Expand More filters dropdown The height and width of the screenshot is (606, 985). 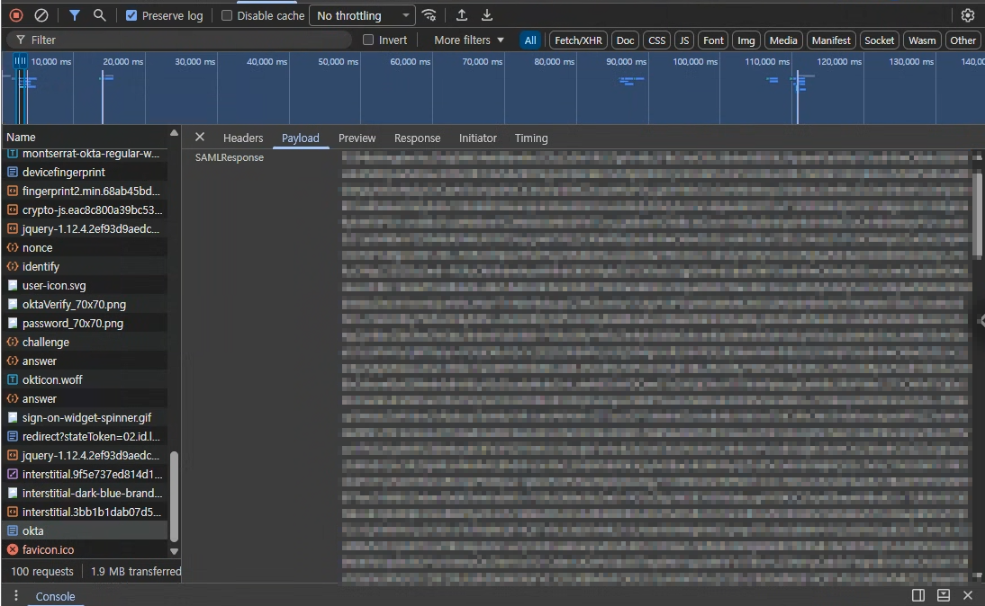point(468,40)
